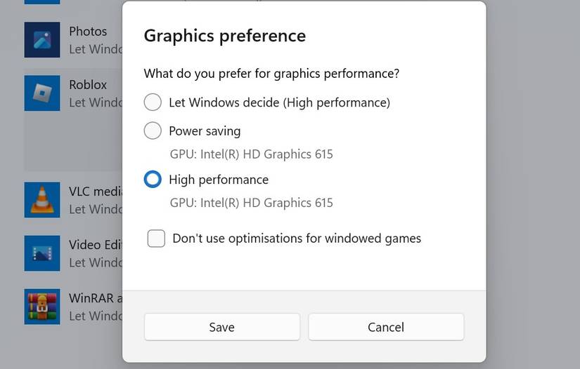
Task: Choose the Power saving radio button
Action: click(153, 130)
